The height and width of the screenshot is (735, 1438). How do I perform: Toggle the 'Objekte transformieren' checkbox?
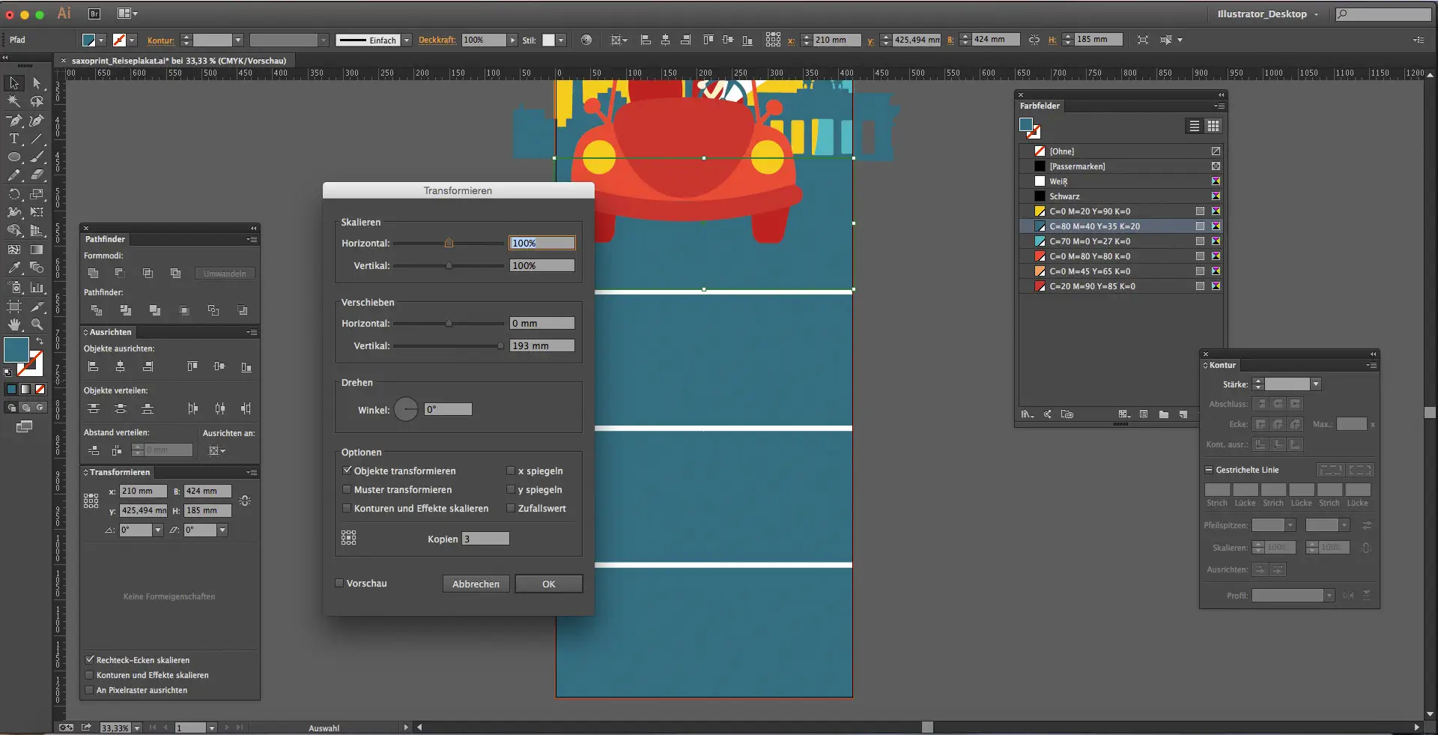[x=347, y=471]
